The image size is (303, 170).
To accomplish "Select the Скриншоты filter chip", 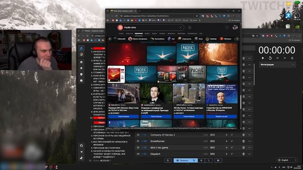I will tap(185, 39).
